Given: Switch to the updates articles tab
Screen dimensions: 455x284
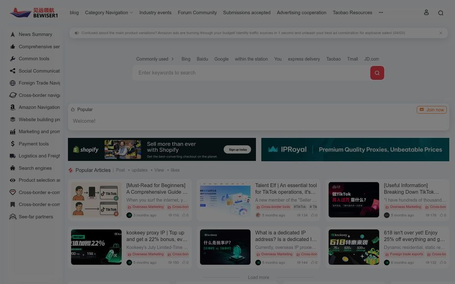Looking at the screenshot, I should [139, 170].
